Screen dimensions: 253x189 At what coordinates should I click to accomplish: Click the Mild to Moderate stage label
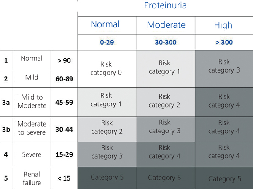32,102
